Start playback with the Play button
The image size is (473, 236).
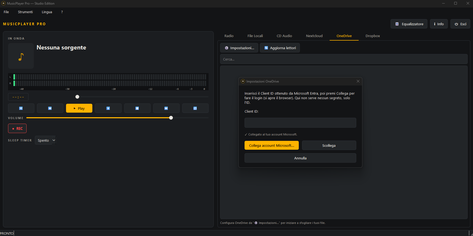pos(79,108)
